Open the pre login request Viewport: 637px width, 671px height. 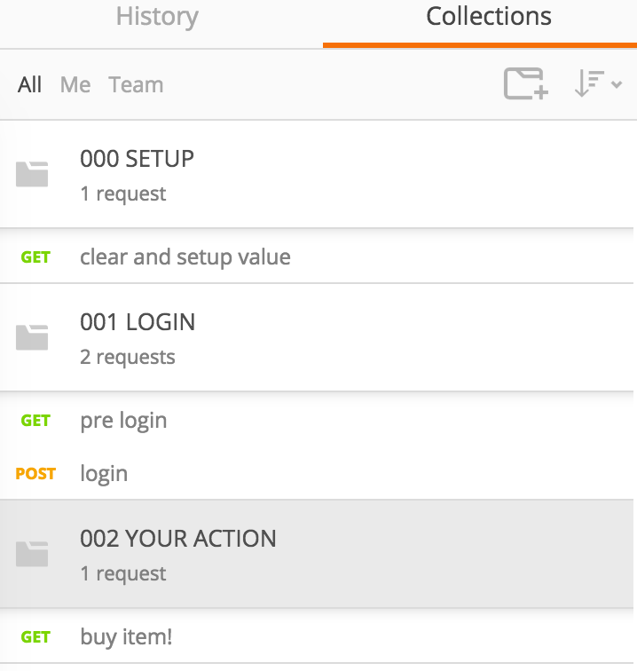[123, 420]
